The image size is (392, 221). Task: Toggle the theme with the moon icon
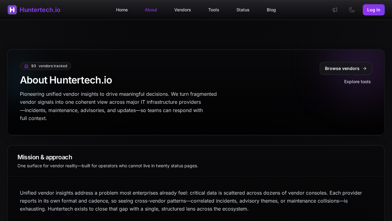tap(352, 10)
